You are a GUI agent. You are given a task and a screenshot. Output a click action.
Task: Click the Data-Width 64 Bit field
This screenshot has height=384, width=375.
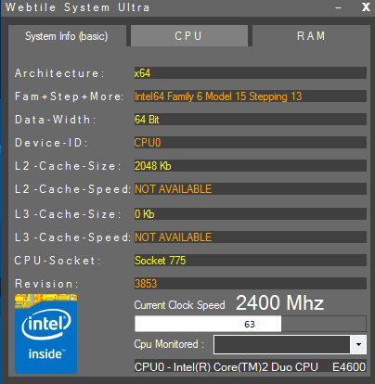[251, 120]
